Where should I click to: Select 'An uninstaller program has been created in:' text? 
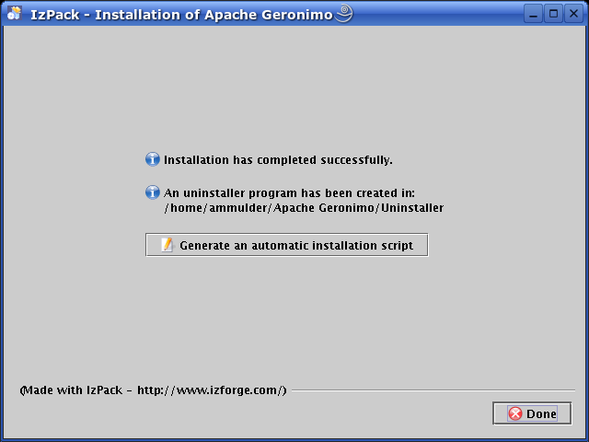[x=289, y=192]
